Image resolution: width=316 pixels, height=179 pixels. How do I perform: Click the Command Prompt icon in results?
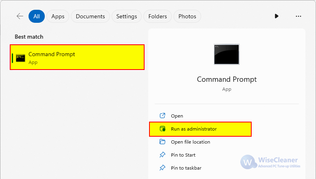click(x=20, y=58)
